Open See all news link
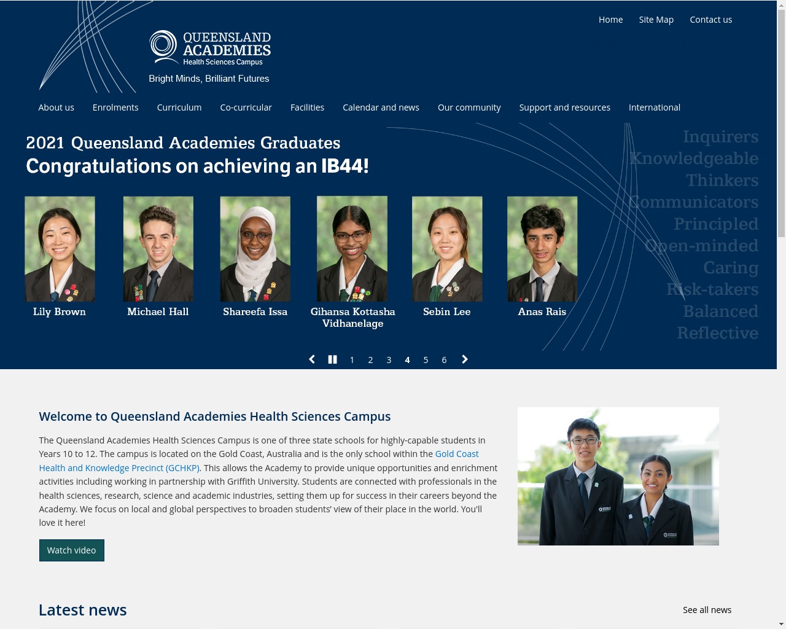The width and height of the screenshot is (786, 629). (707, 610)
